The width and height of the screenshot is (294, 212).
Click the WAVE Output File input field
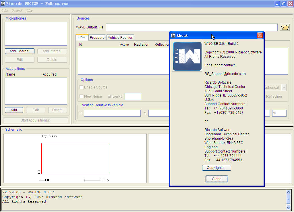[x=192, y=27]
